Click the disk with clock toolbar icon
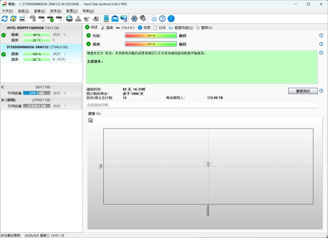The height and width of the screenshot is (238, 328). click(41, 18)
